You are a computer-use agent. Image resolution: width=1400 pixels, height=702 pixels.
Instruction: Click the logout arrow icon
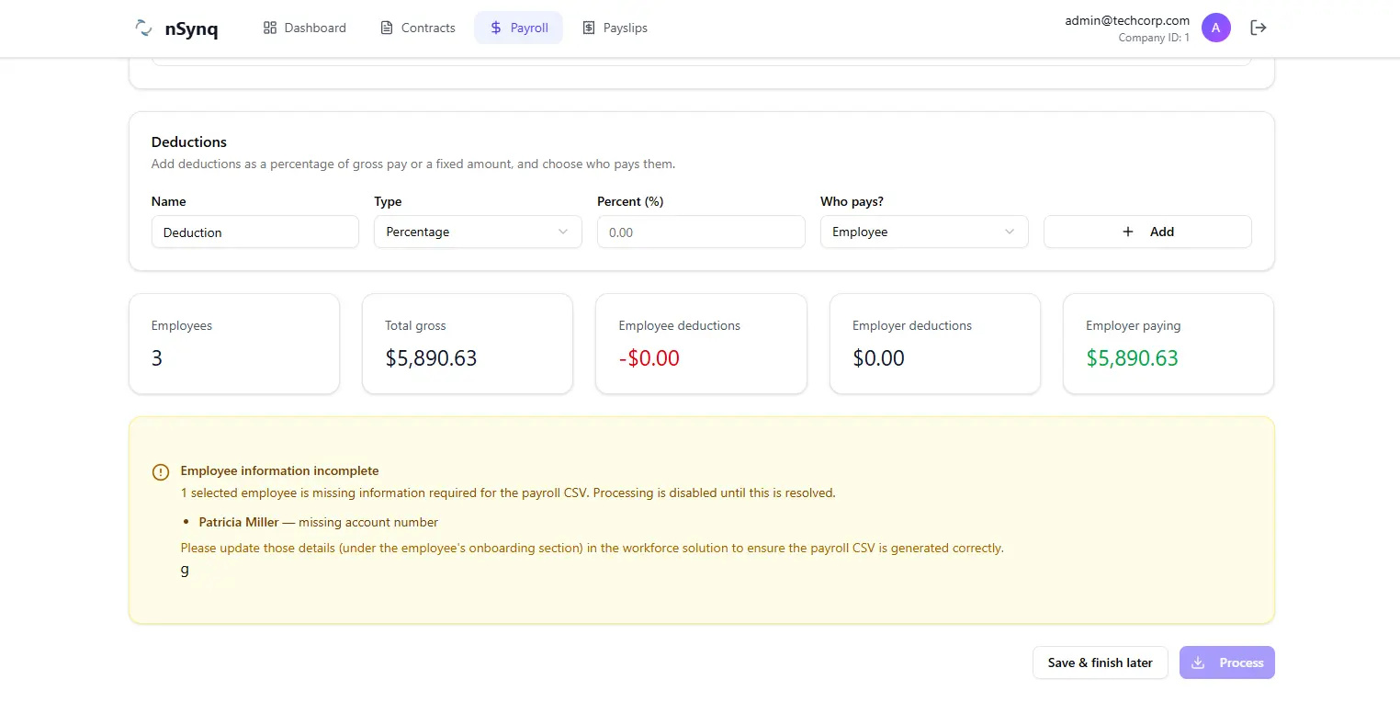[x=1259, y=28]
